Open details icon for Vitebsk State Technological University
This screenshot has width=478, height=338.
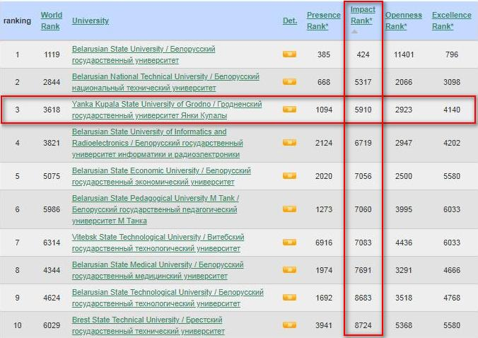point(289,243)
